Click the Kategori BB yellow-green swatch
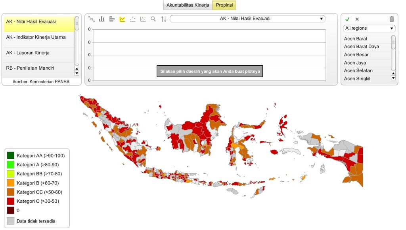406x230 pixels. pyautogui.click(x=11, y=174)
